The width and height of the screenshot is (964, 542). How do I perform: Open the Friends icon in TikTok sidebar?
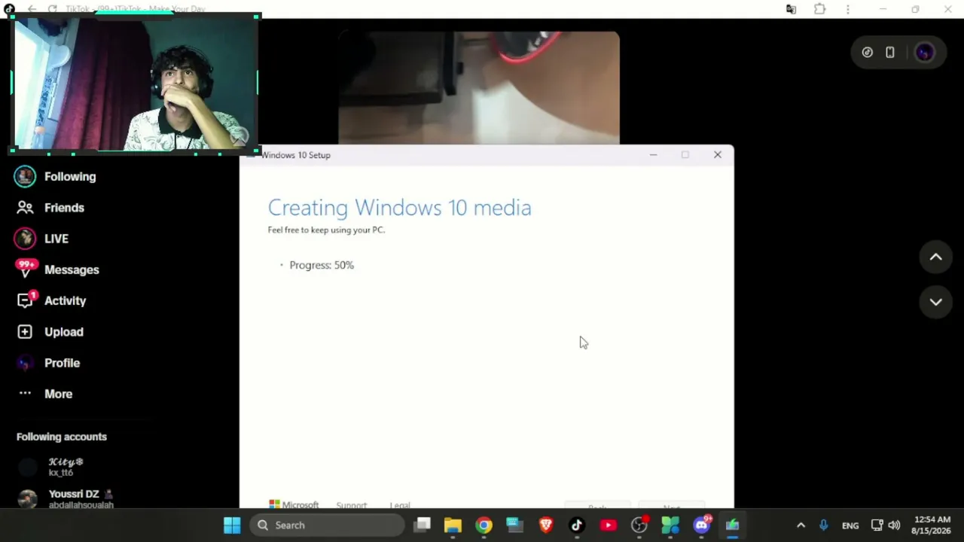[x=25, y=207]
